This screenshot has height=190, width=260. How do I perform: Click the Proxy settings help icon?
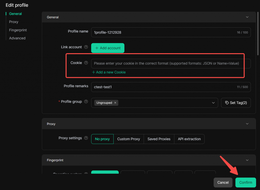coord(86,138)
